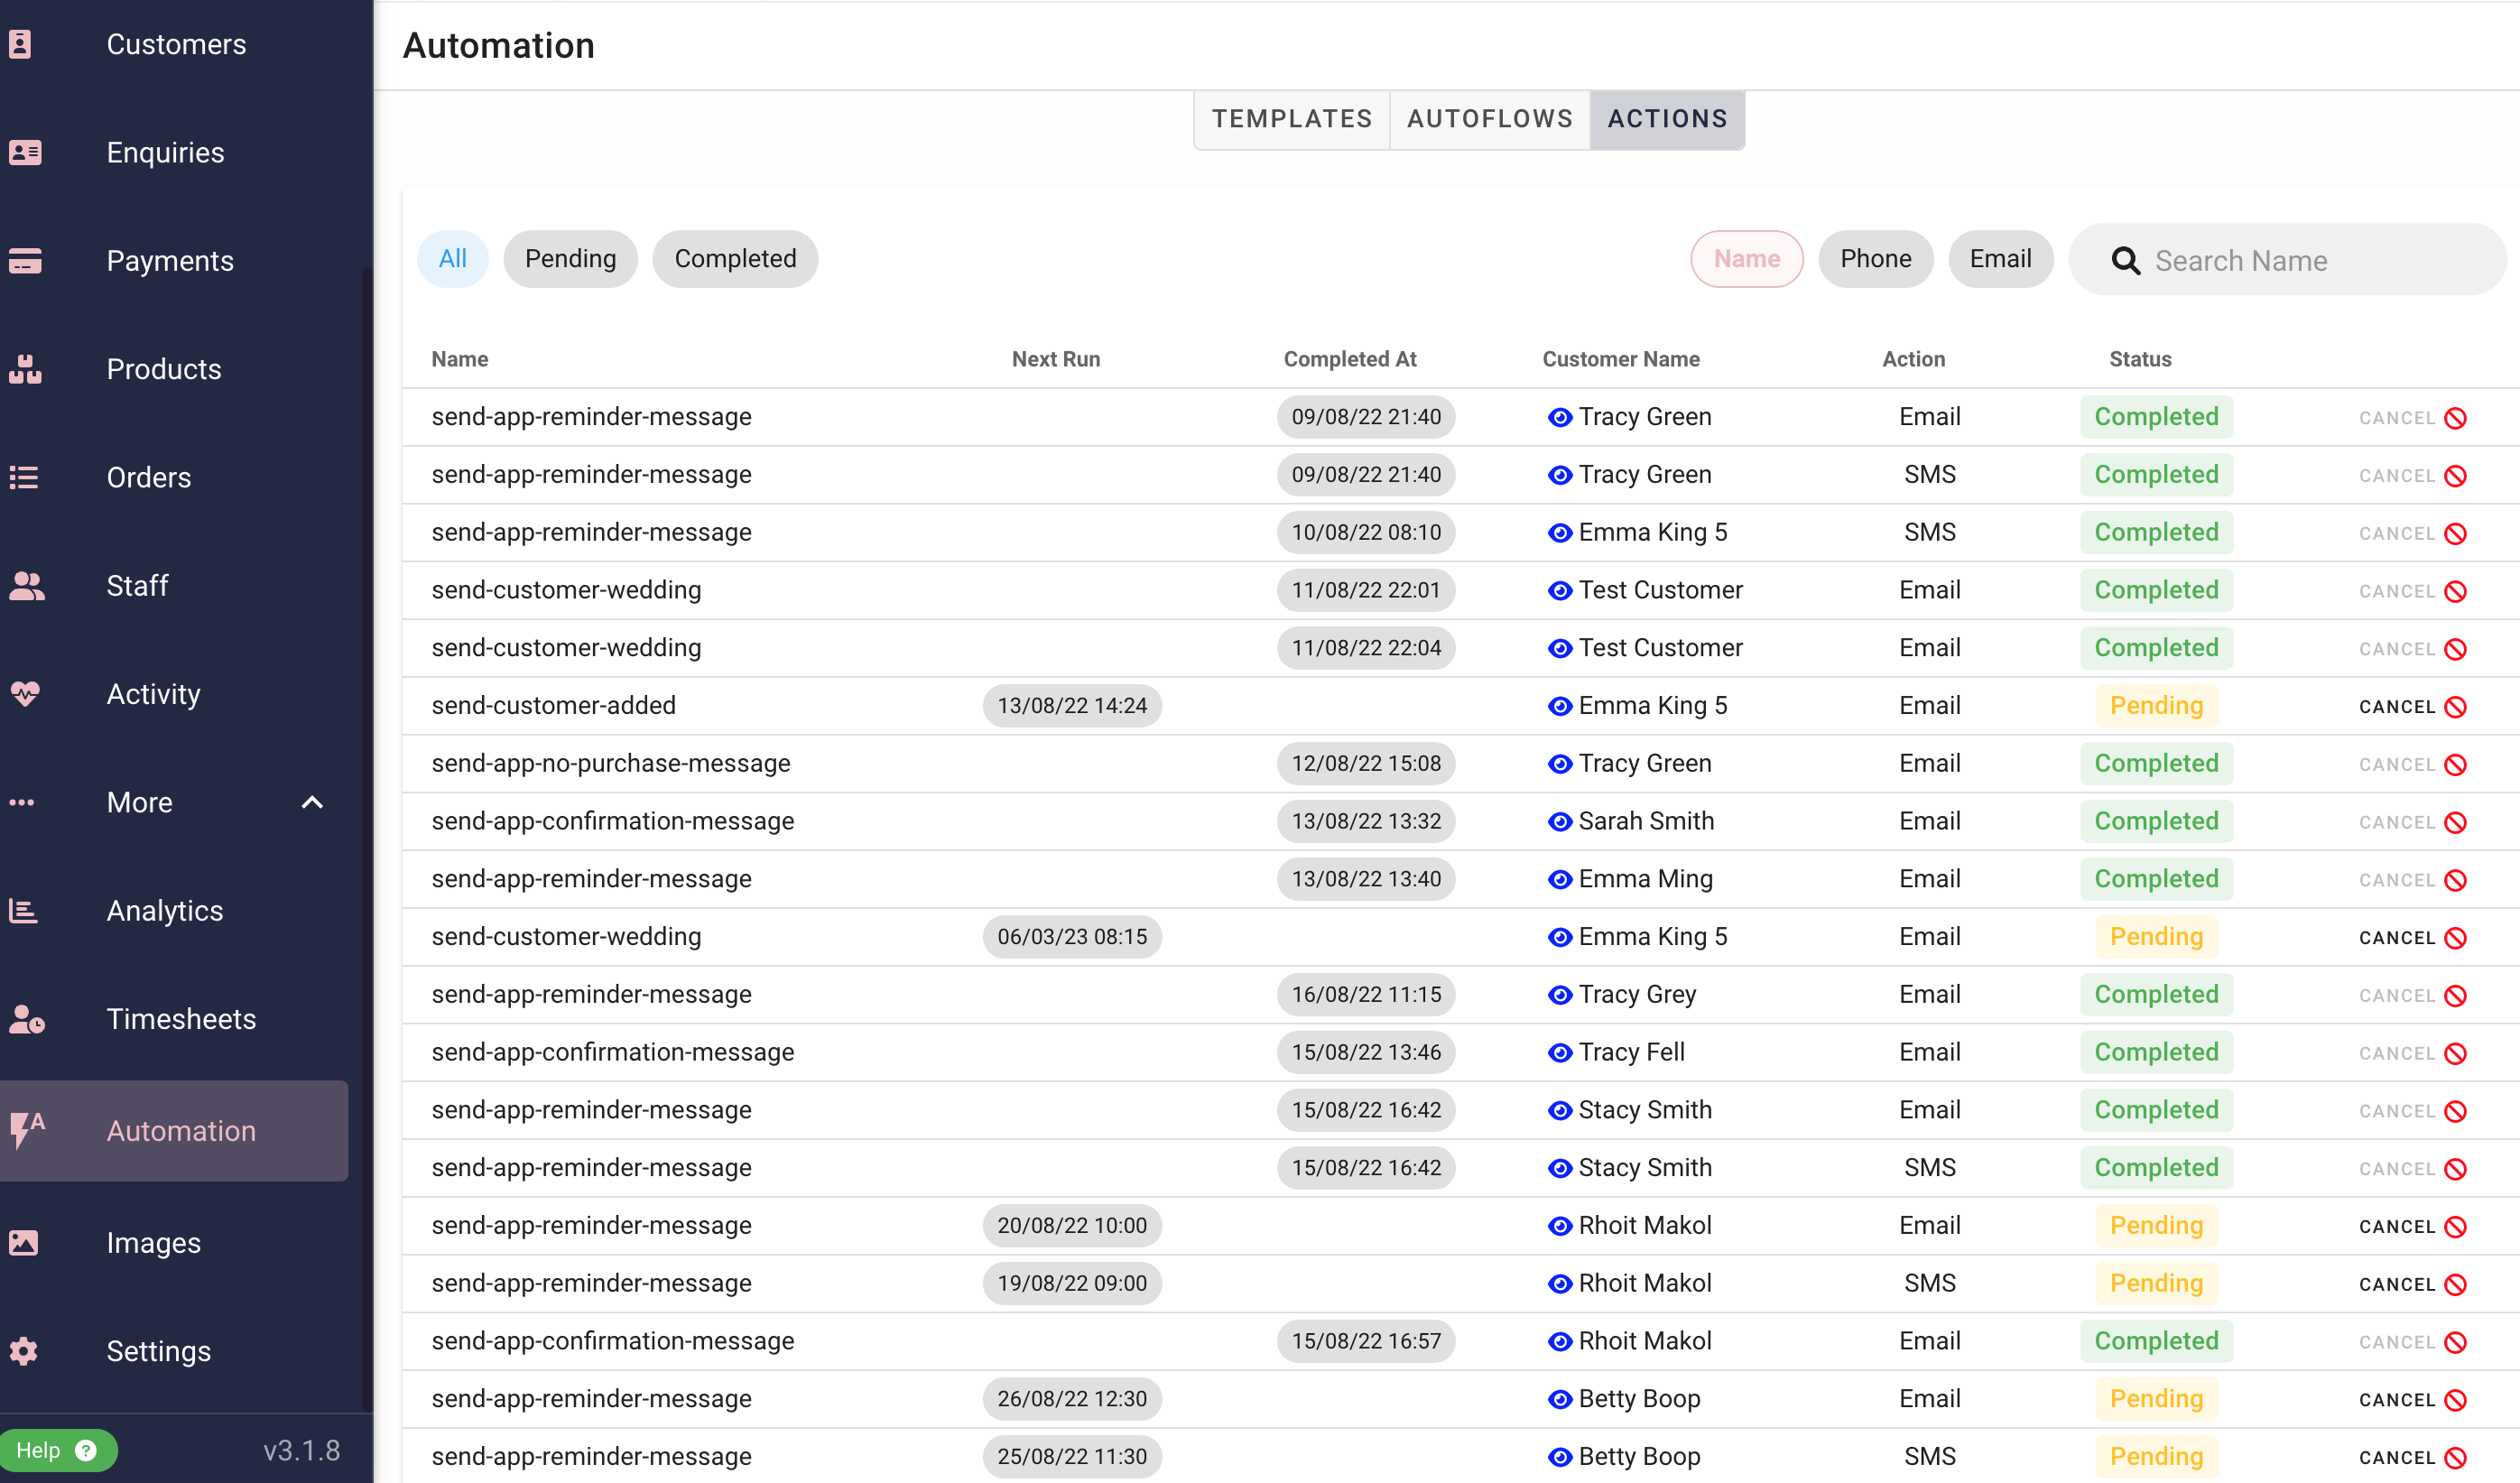Click the Analytics chart icon
The height and width of the screenshot is (1483, 2520).
coord(24,910)
